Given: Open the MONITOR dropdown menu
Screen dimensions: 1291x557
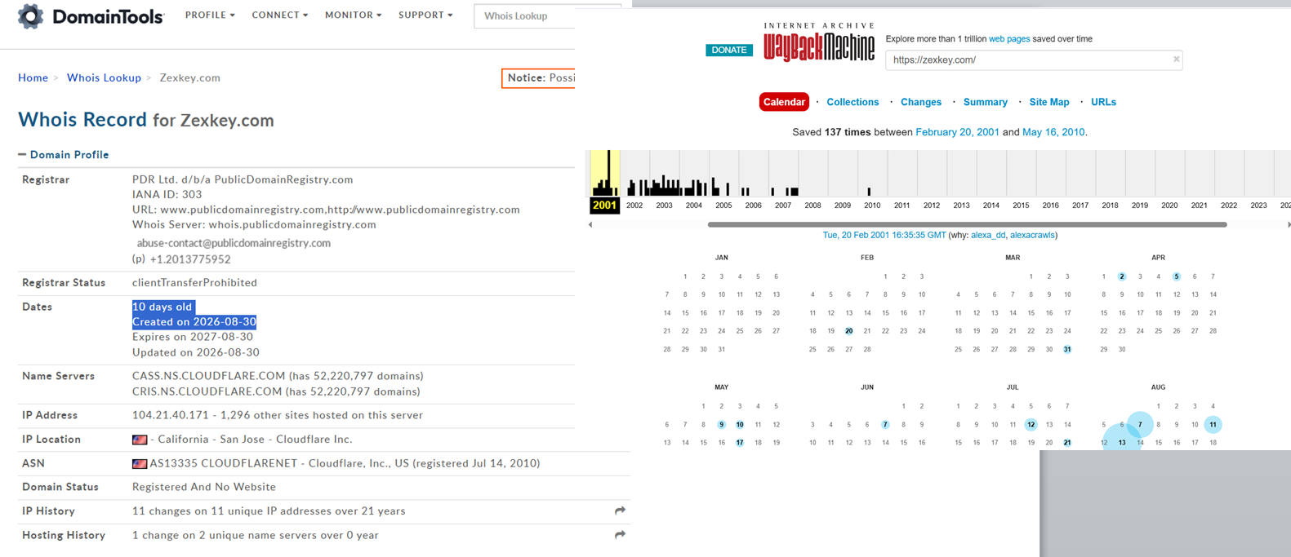Looking at the screenshot, I should (353, 15).
